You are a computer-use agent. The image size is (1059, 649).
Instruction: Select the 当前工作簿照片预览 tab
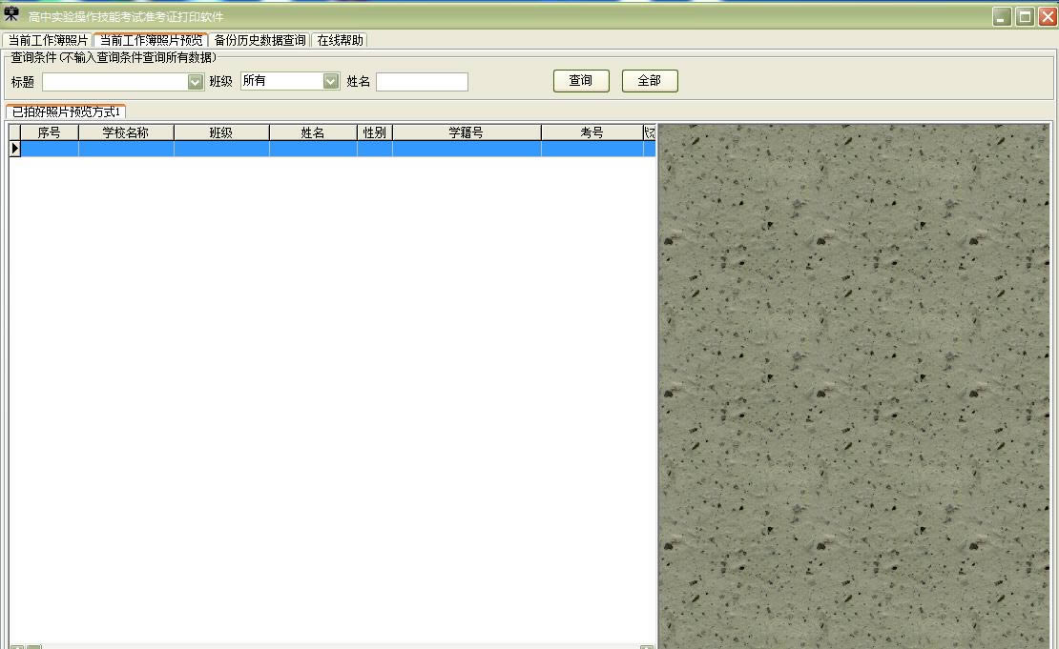(x=151, y=40)
